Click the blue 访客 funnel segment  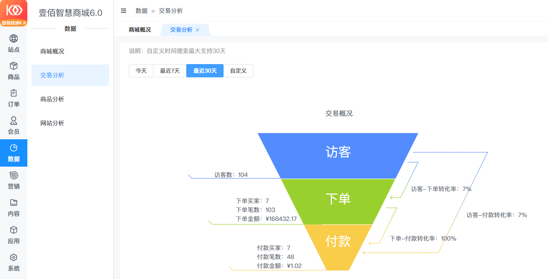338,156
